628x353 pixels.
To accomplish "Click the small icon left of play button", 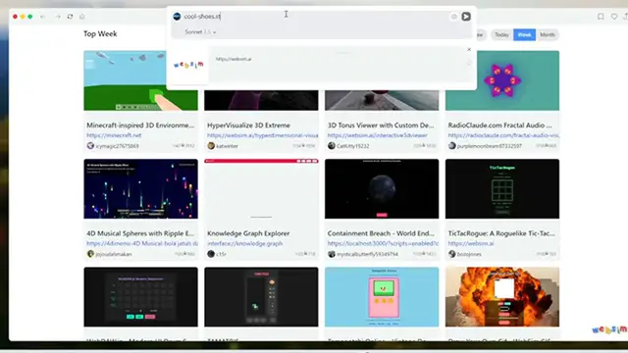I will [x=453, y=17].
